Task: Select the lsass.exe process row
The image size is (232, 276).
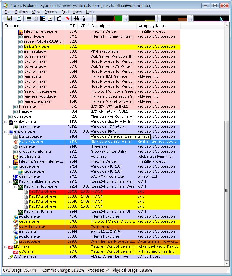Action: click(99, 107)
